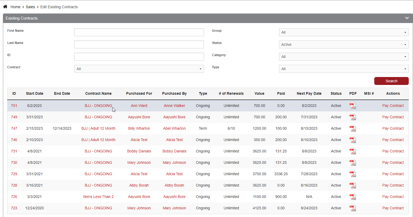The width and height of the screenshot is (413, 217).
Task: Open the Status dropdown set to Active
Action: click(x=344, y=44)
